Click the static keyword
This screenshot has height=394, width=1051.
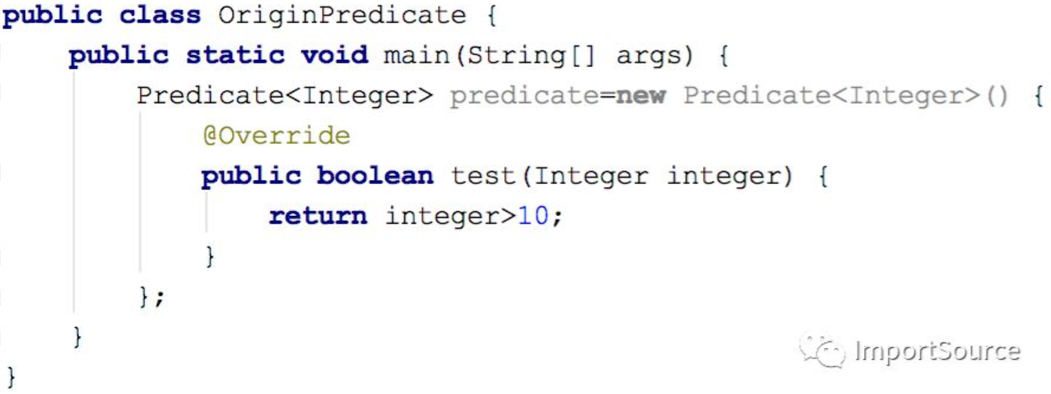[x=235, y=55]
